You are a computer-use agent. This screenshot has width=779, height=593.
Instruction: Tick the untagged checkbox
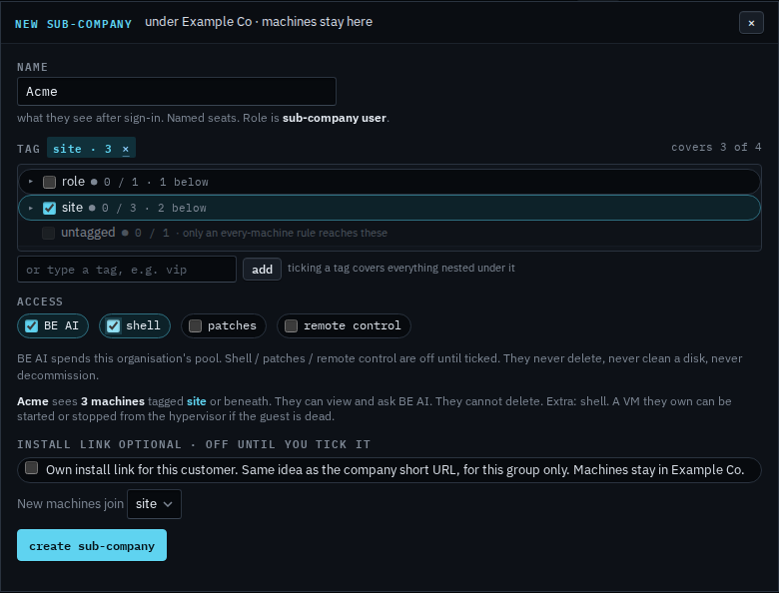48,233
